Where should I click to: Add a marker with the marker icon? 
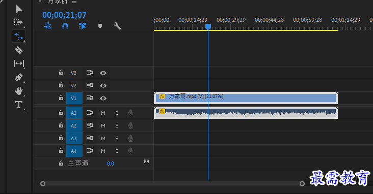100,26
